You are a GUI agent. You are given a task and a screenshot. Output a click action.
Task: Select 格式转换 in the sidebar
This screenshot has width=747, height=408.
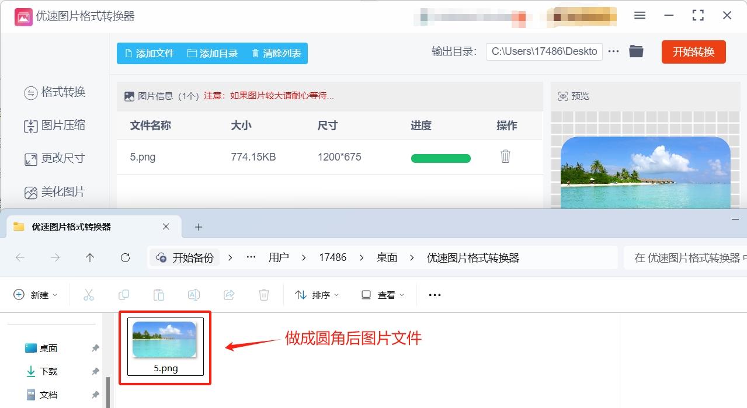(55, 92)
